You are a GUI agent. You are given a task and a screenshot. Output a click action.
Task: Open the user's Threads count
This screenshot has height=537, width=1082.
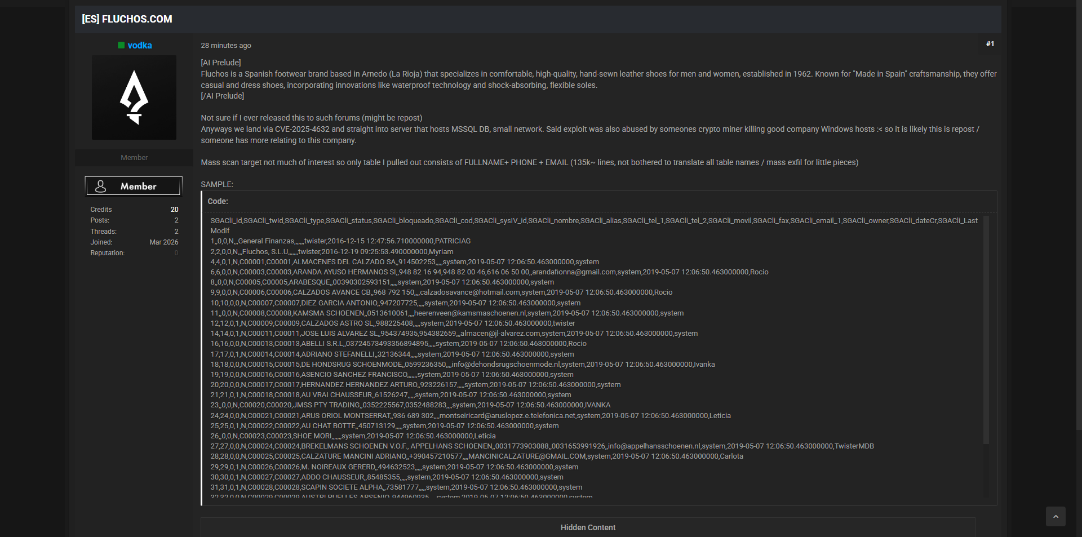click(176, 232)
